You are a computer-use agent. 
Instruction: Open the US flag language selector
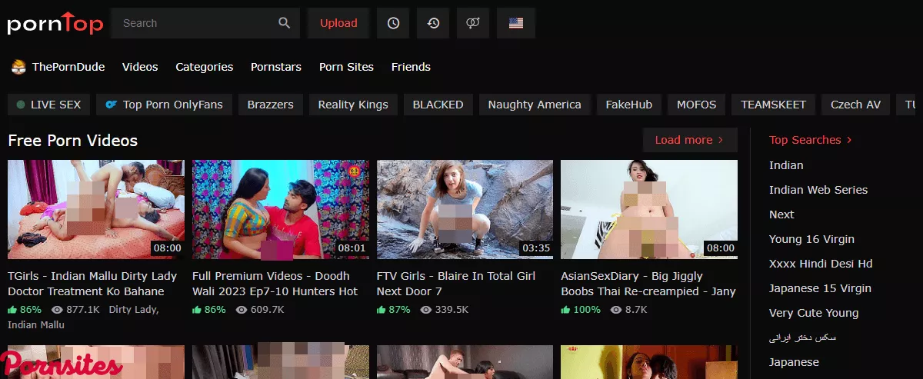pos(516,23)
